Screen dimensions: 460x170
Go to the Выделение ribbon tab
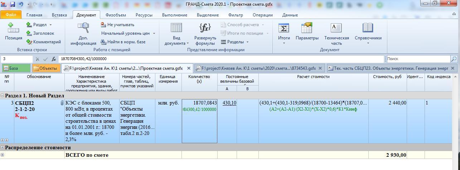pyautogui.click(x=208, y=15)
